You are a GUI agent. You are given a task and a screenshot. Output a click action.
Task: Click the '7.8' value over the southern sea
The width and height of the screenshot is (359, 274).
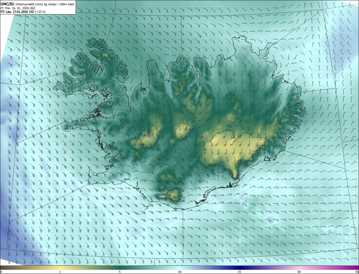(x=277, y=243)
